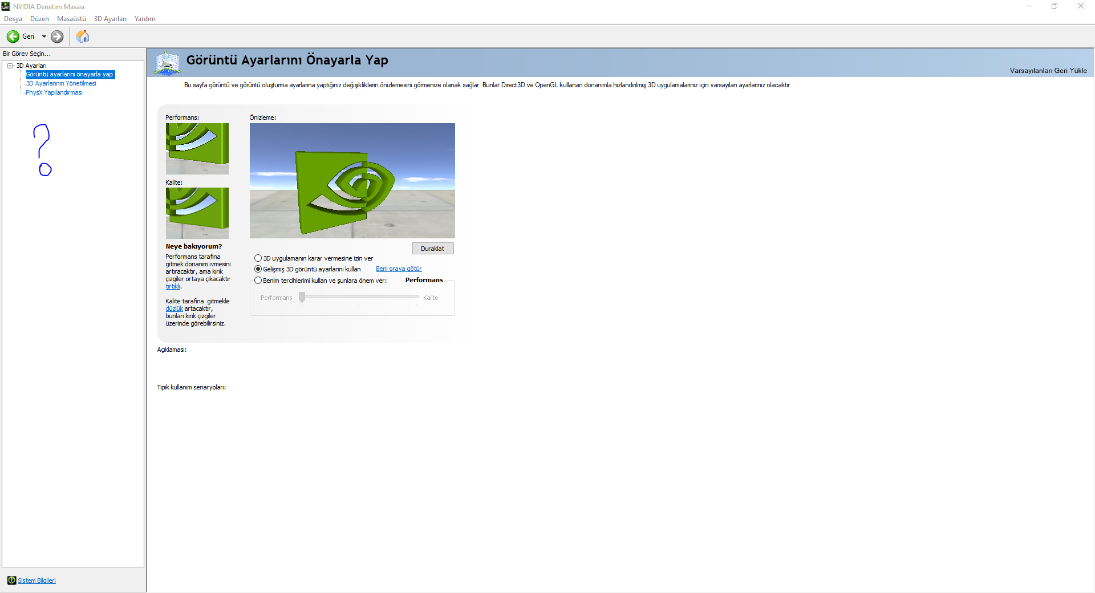Click the 'düzlük' glossary link

(x=174, y=309)
